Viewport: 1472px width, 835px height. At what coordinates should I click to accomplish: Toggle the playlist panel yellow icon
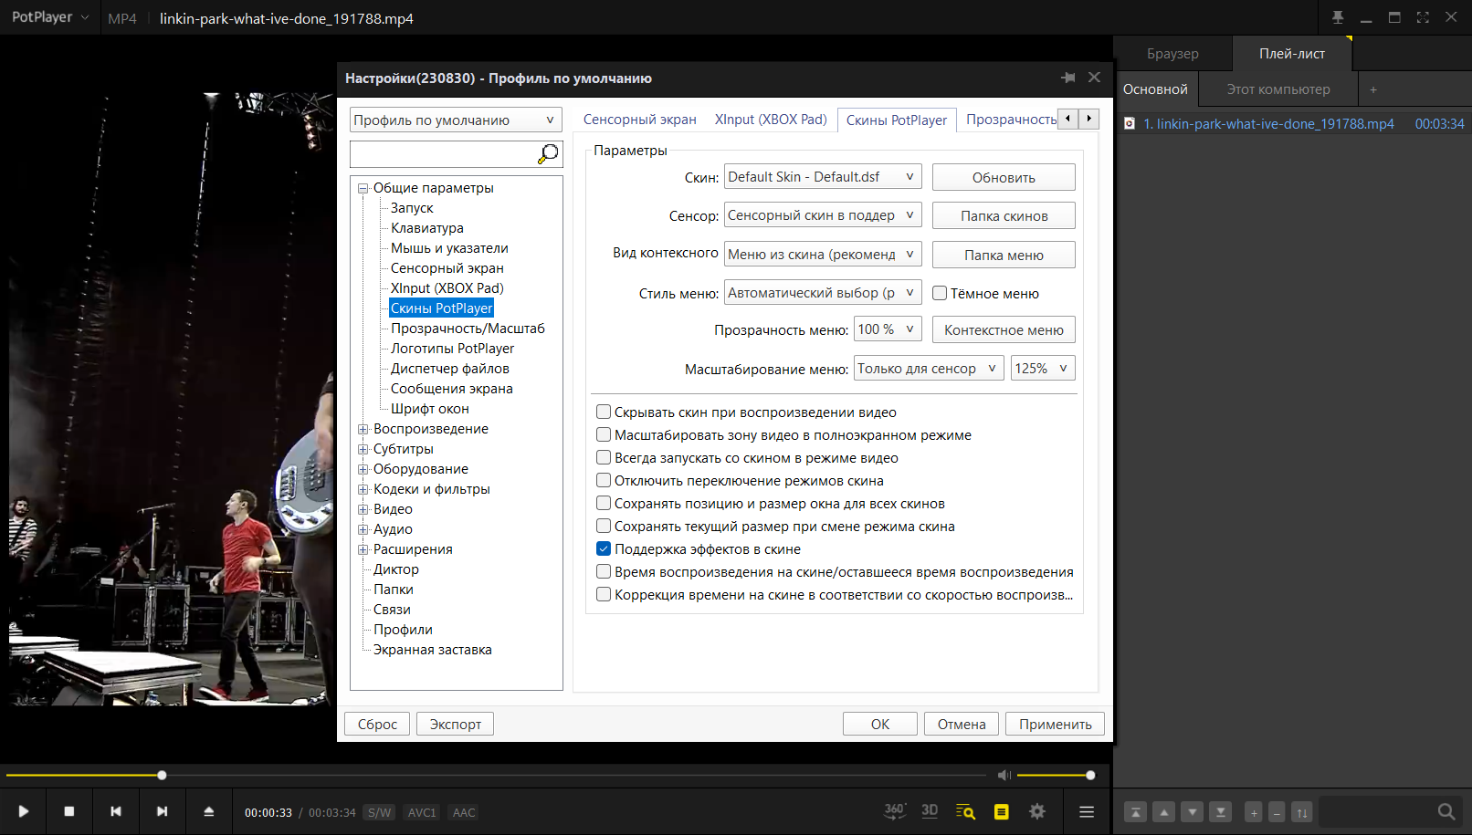[1002, 811]
